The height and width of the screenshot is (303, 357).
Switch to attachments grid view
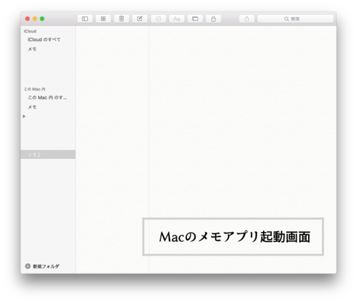103,18
